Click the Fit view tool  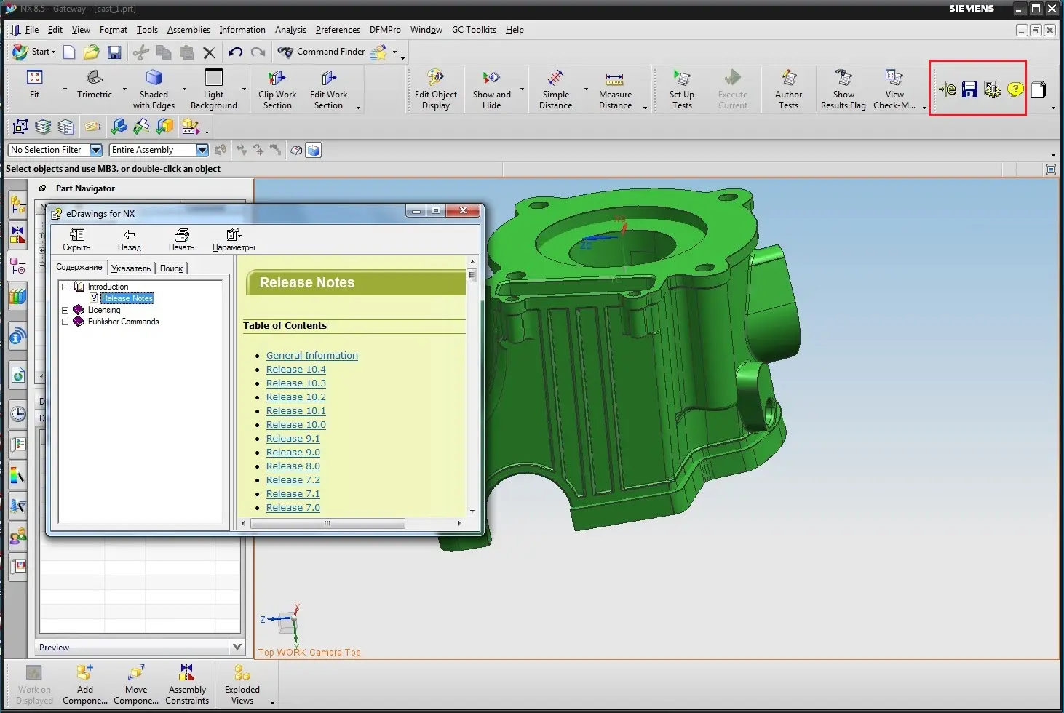pos(34,84)
